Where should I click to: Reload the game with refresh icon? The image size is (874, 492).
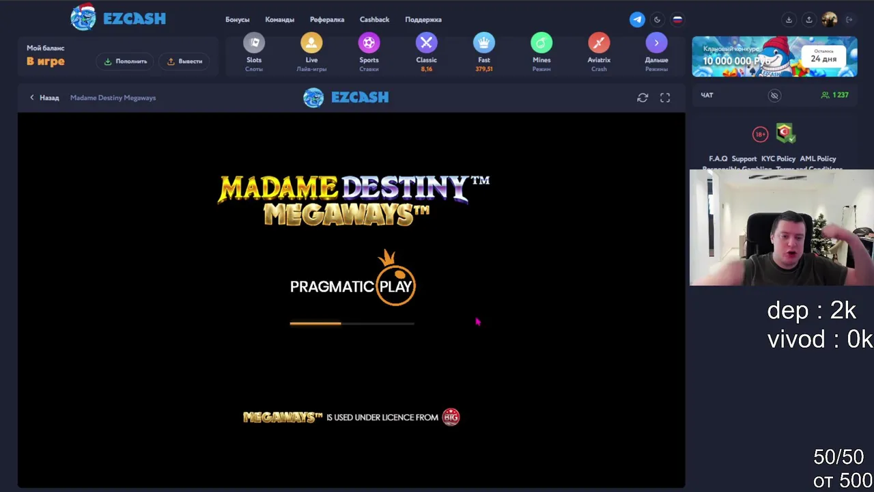point(643,98)
